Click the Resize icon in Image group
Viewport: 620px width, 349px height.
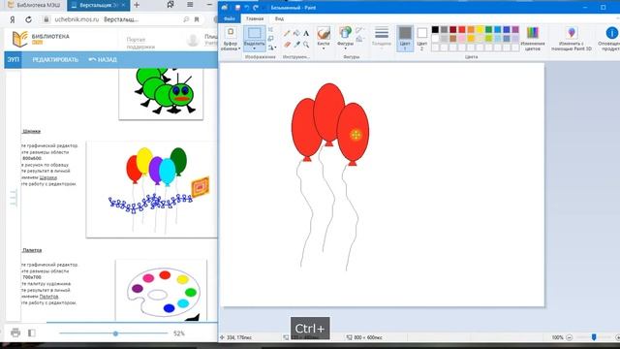tap(271, 39)
